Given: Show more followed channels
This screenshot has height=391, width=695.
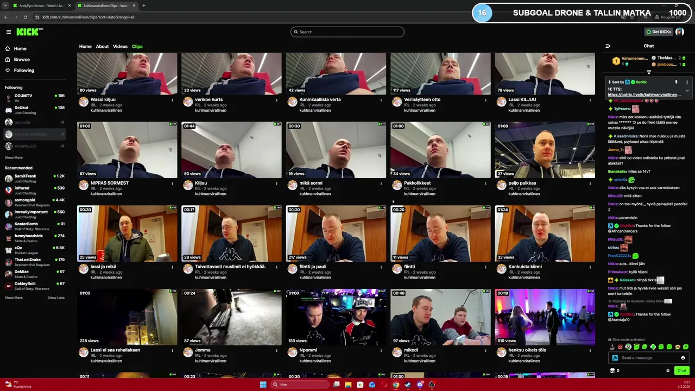Looking at the screenshot, I should coord(14,157).
